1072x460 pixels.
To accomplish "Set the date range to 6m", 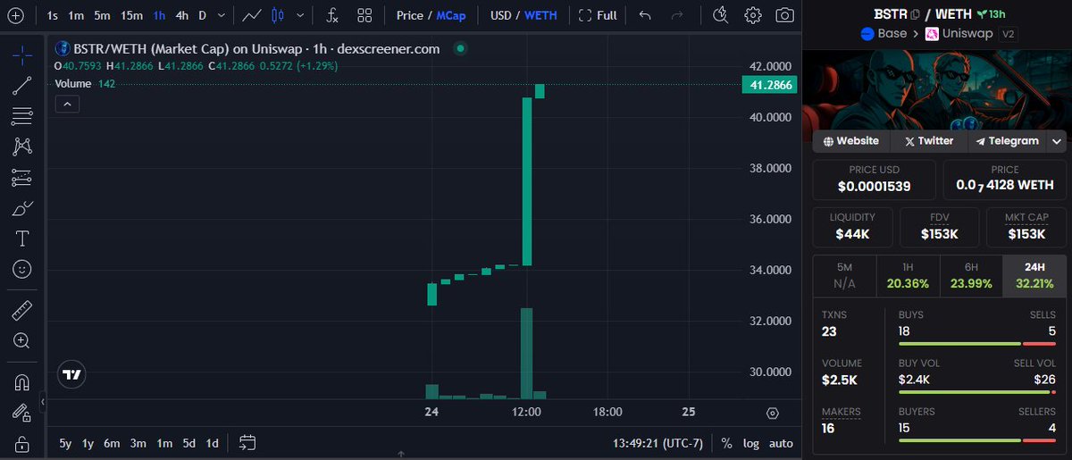I will [x=112, y=443].
